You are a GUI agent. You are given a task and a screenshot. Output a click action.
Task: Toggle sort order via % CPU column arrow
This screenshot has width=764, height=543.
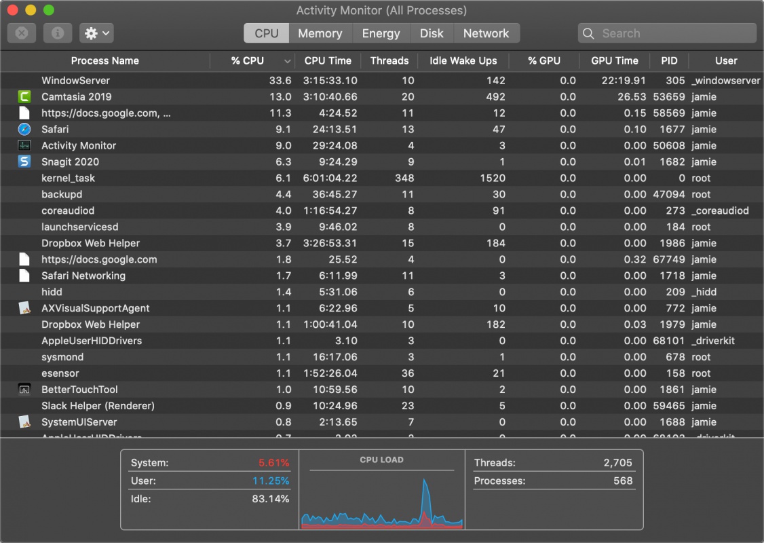(288, 61)
